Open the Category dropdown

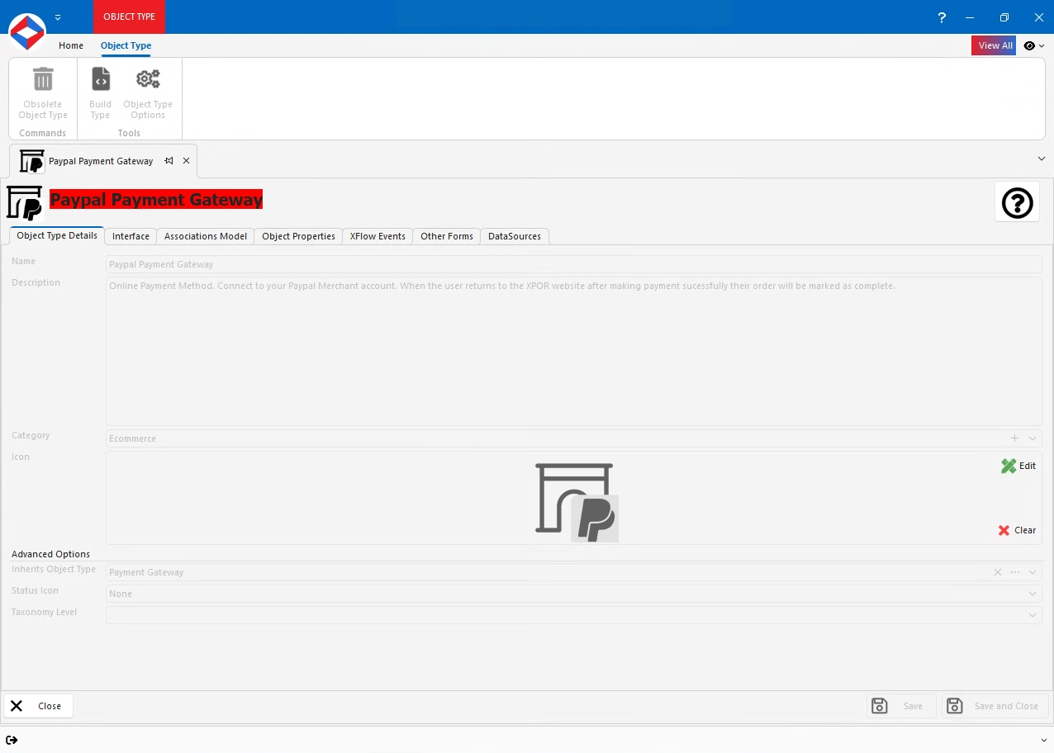tap(1032, 438)
